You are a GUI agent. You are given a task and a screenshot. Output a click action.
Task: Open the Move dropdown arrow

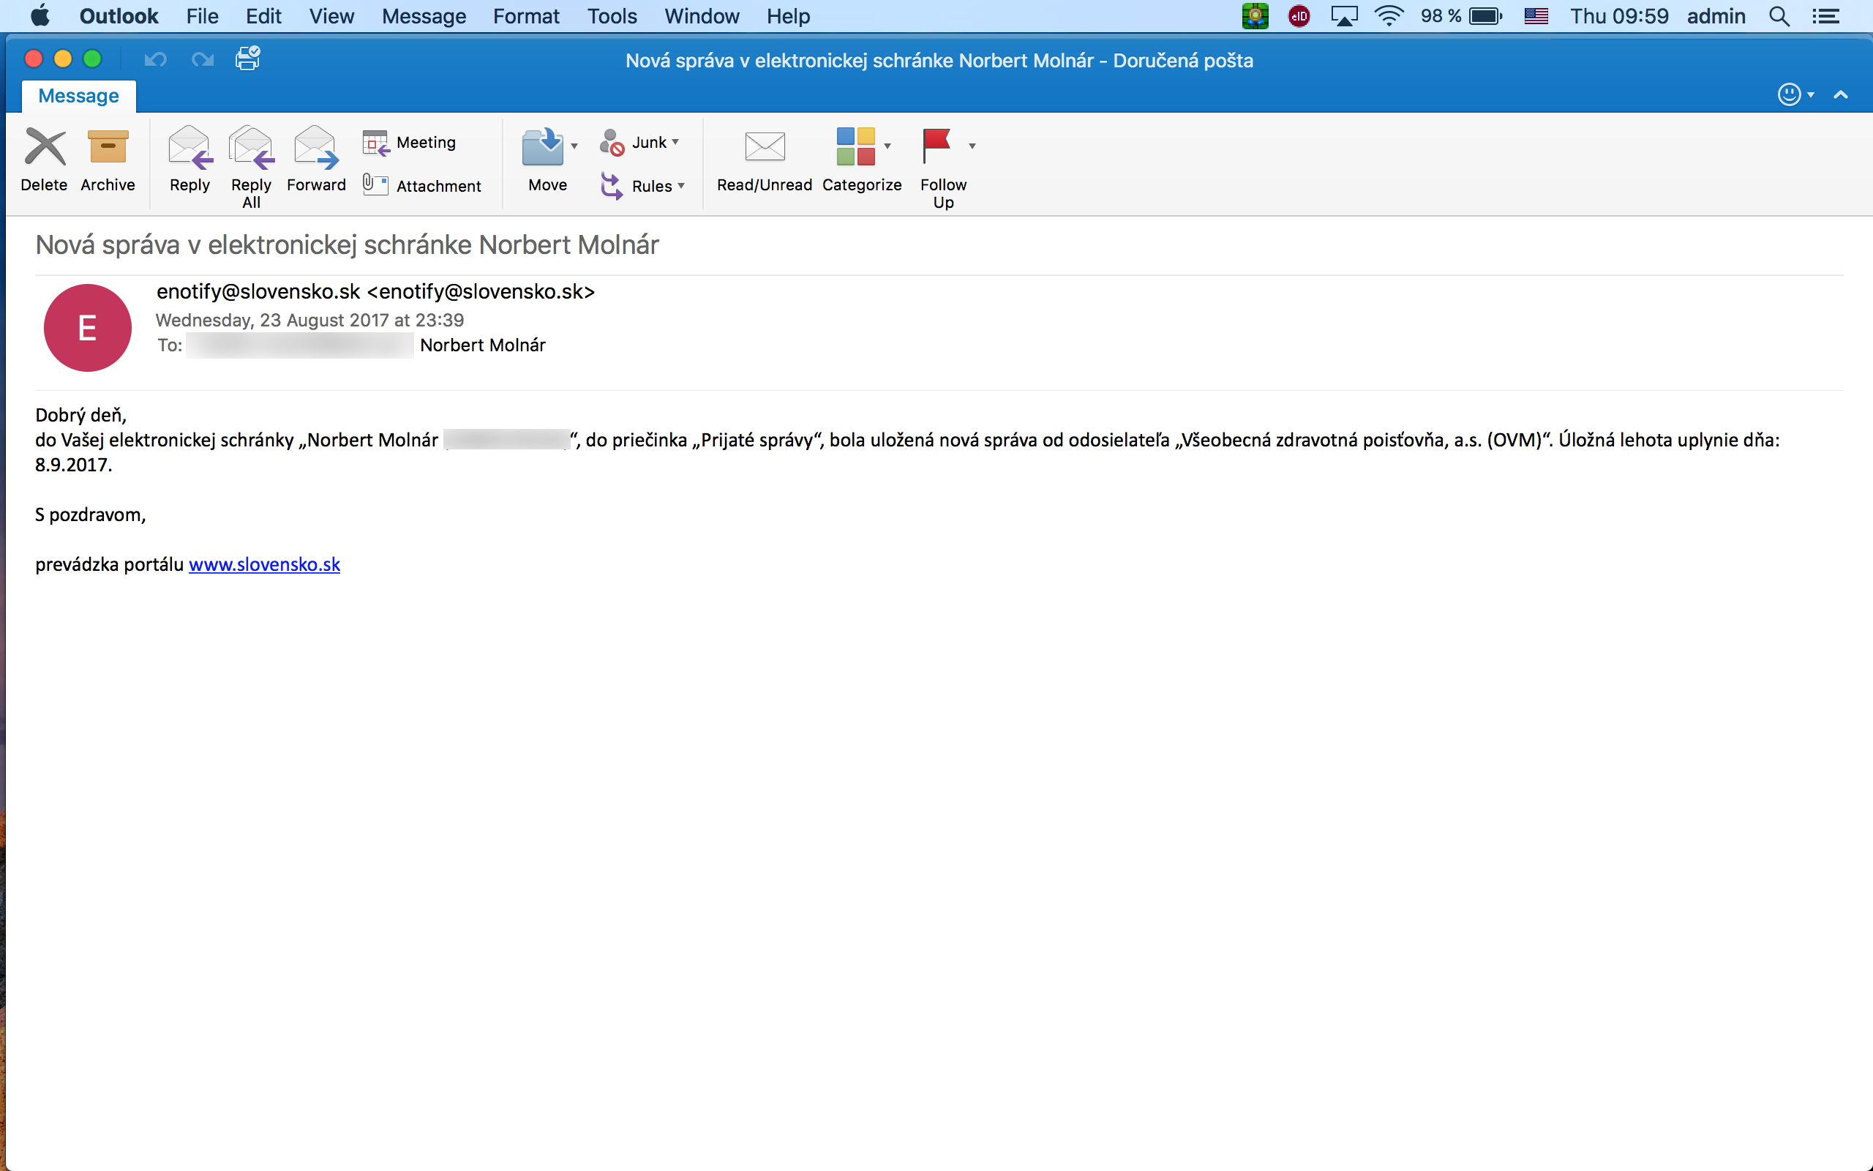point(574,146)
